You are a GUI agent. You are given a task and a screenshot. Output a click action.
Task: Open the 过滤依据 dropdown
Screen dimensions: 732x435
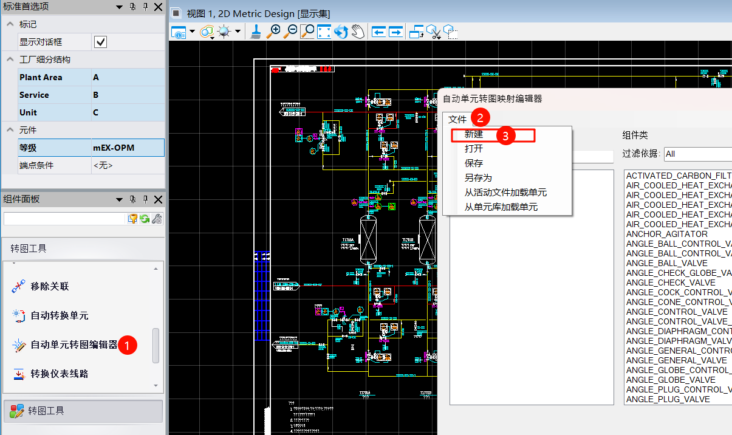click(697, 154)
